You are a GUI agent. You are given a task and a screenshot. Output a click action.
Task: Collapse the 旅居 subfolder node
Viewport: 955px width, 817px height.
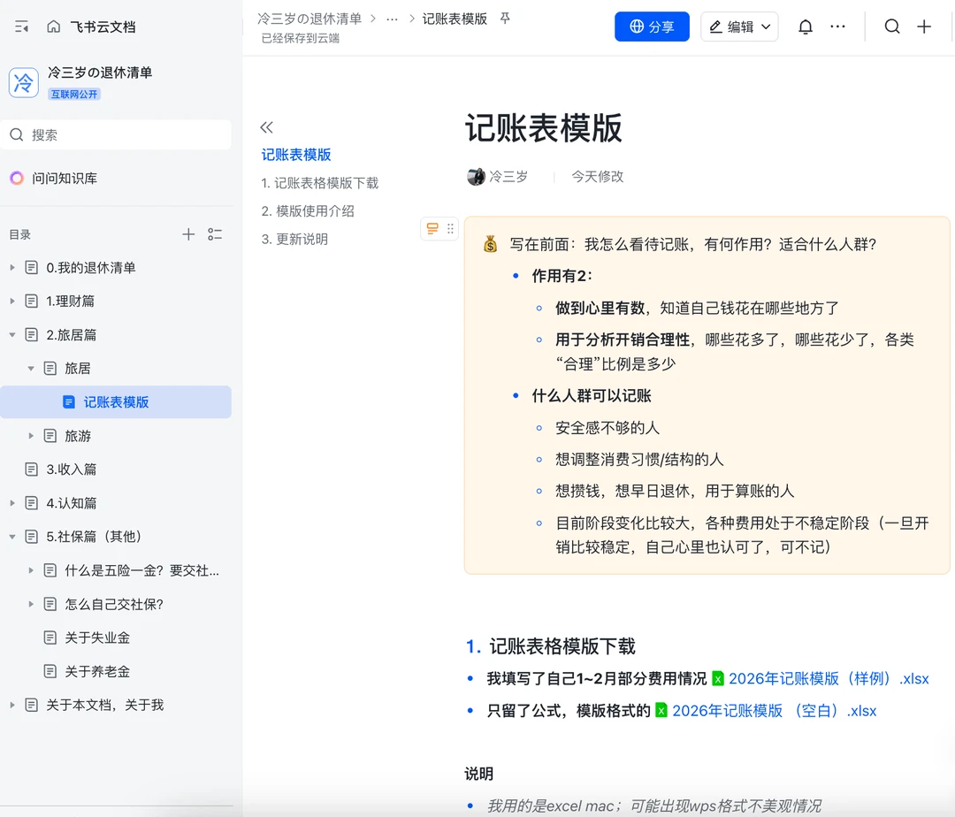coord(31,369)
